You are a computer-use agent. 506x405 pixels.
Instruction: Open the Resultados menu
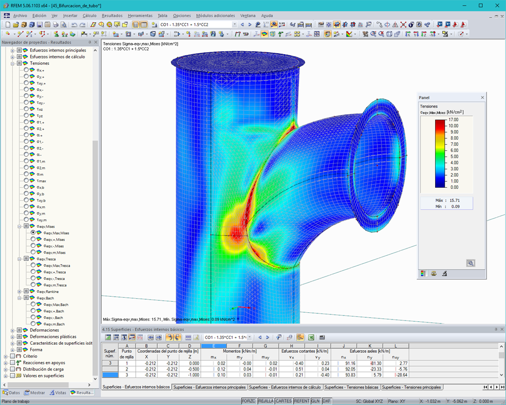point(112,16)
